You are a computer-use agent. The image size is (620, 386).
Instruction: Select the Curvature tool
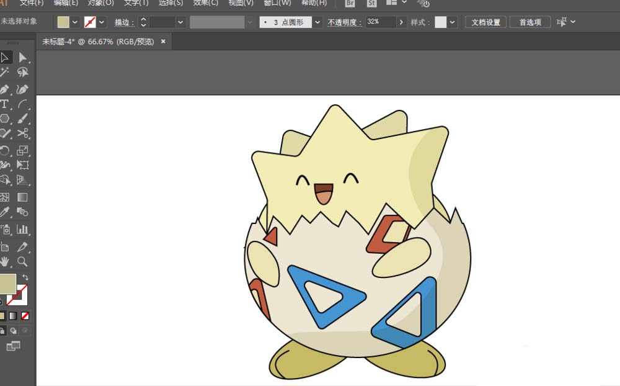(22, 89)
